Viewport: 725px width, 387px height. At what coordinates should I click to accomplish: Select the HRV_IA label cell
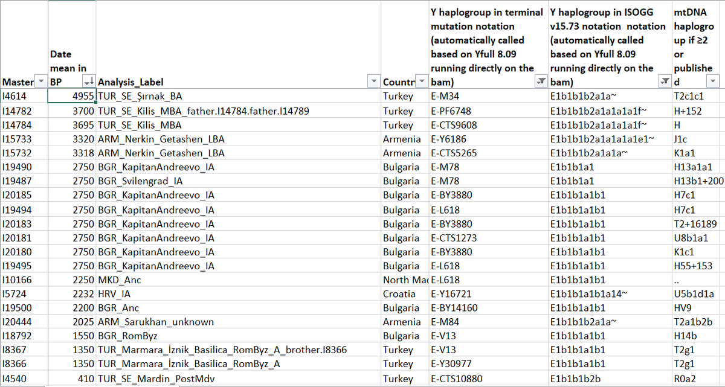[x=238, y=294]
